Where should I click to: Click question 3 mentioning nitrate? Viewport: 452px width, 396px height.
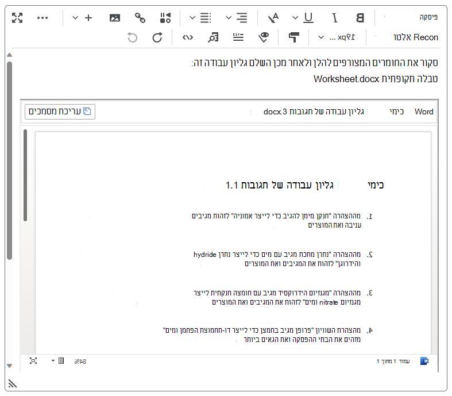pyautogui.click(x=283, y=297)
